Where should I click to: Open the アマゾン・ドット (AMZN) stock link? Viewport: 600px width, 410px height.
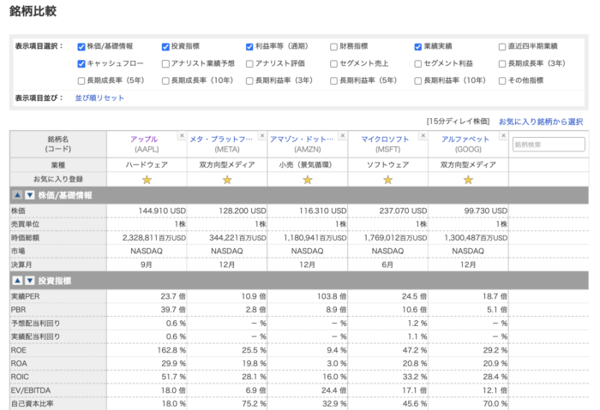pos(302,139)
